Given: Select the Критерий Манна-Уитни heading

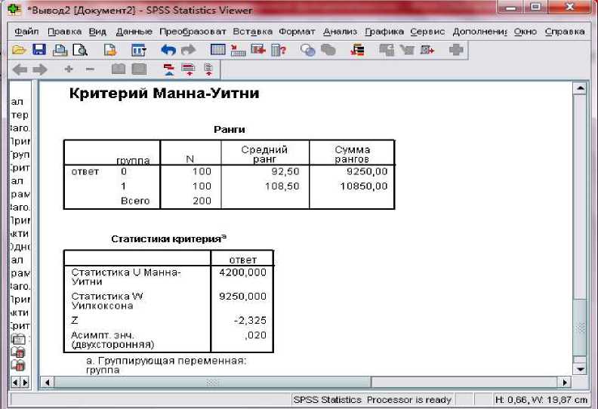Looking at the screenshot, I should (x=164, y=94).
